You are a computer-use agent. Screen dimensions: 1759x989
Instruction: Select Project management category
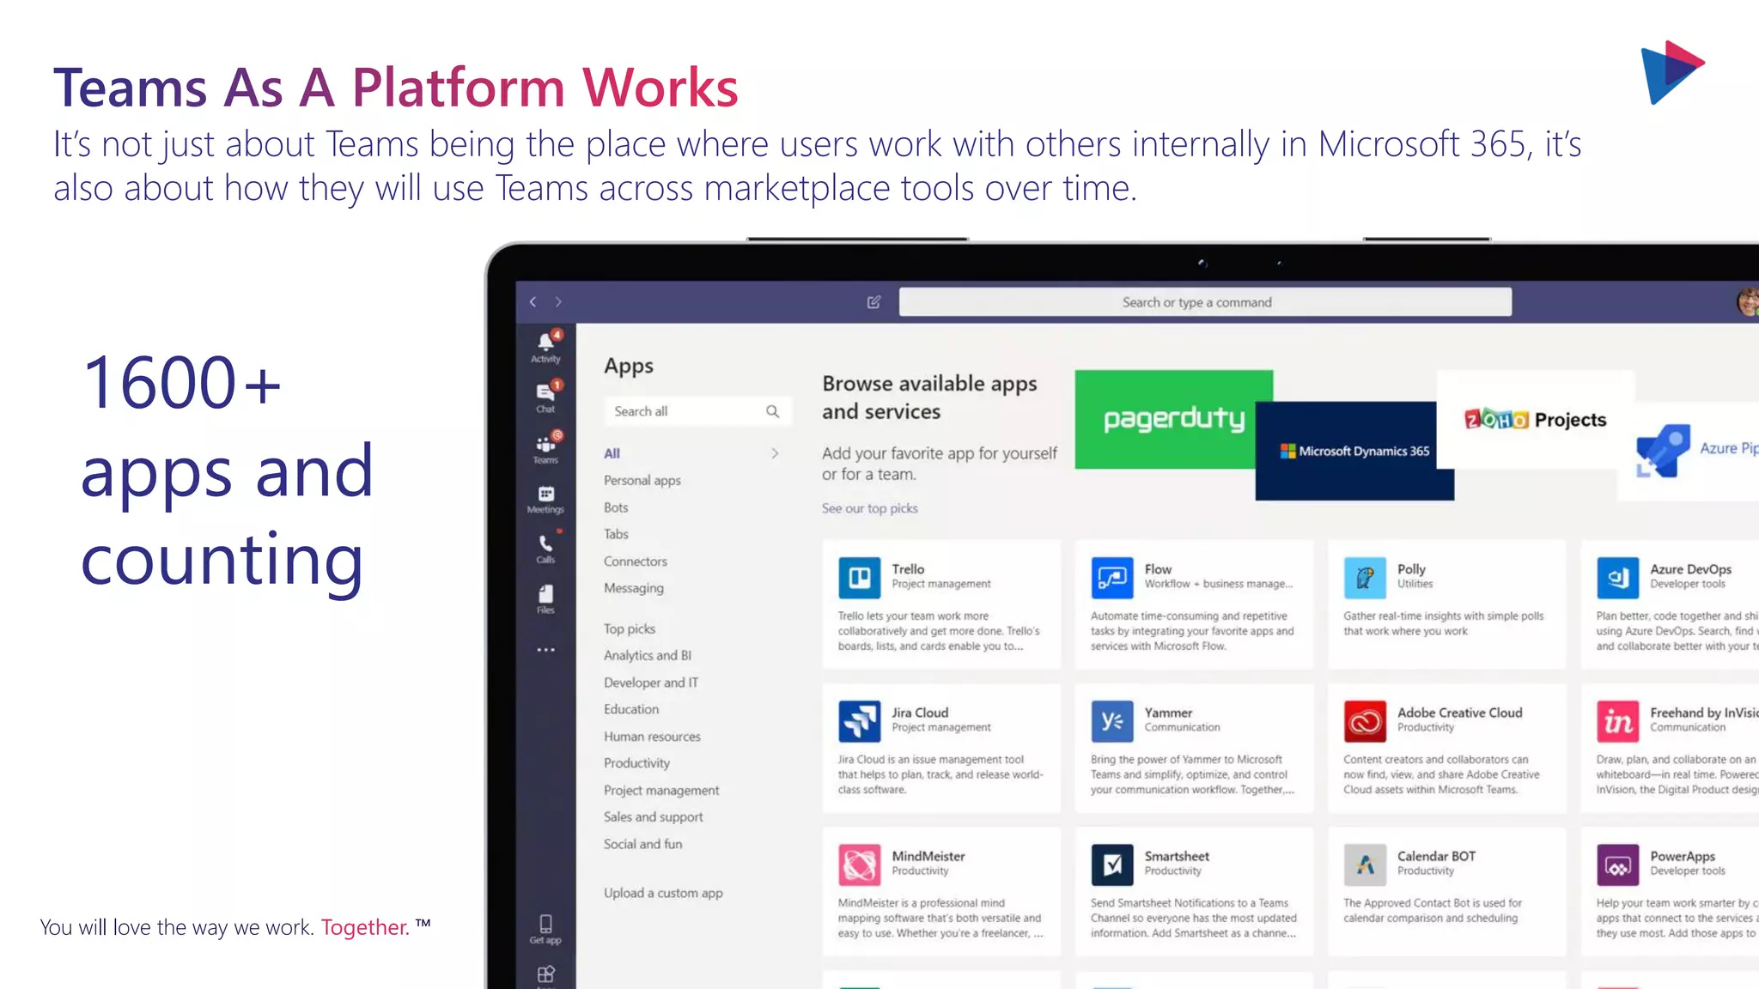coord(661,791)
